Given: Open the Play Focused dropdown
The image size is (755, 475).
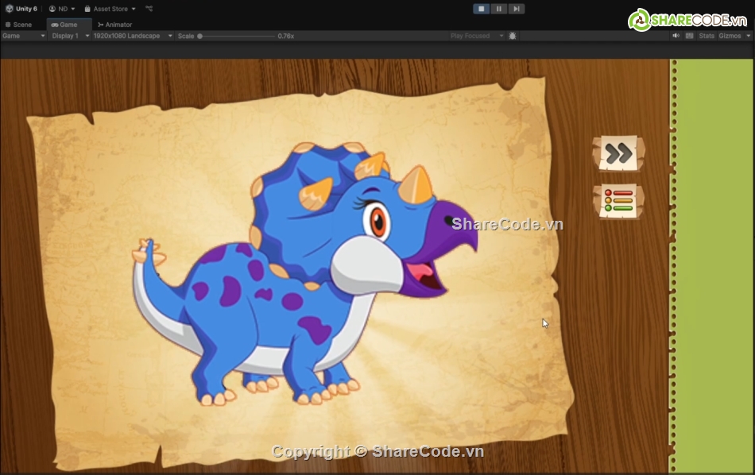Looking at the screenshot, I should click(x=477, y=36).
